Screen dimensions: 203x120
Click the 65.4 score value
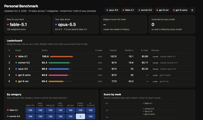coord(44,81)
